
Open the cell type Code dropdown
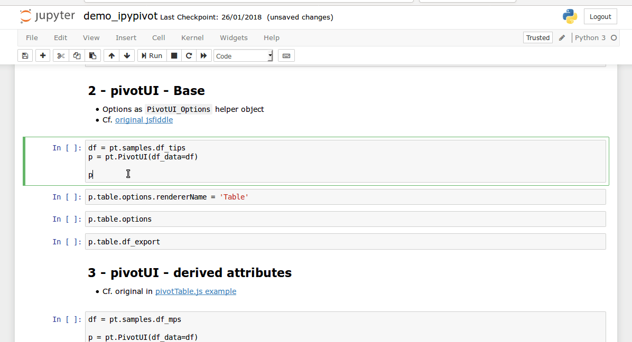(243, 56)
